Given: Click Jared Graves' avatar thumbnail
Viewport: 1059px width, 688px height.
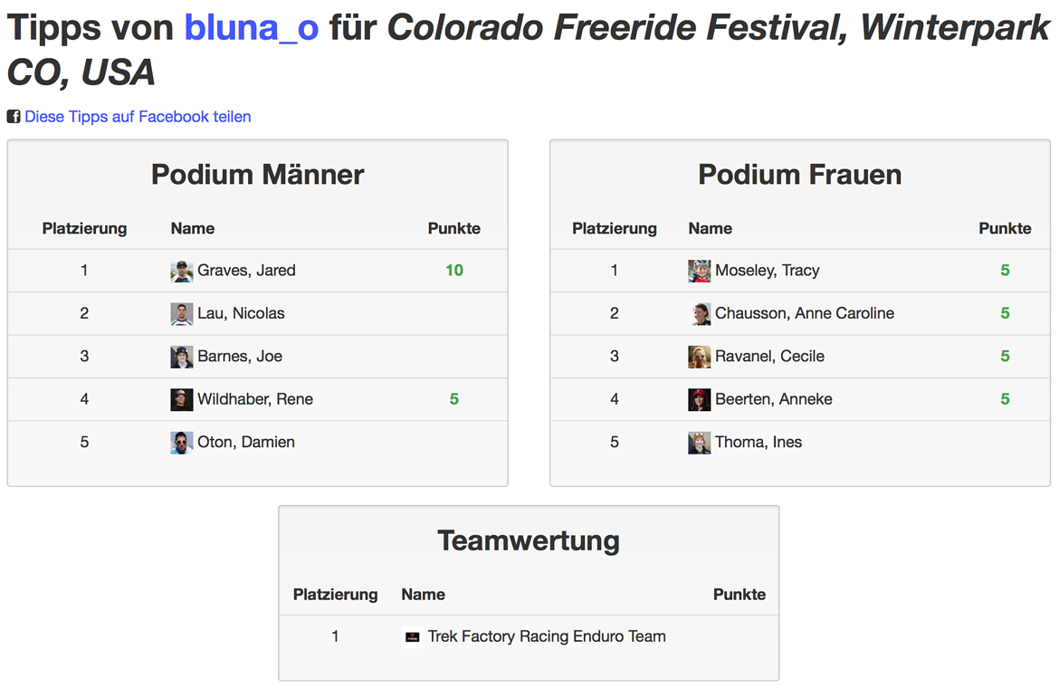Looking at the screenshot, I should [182, 271].
